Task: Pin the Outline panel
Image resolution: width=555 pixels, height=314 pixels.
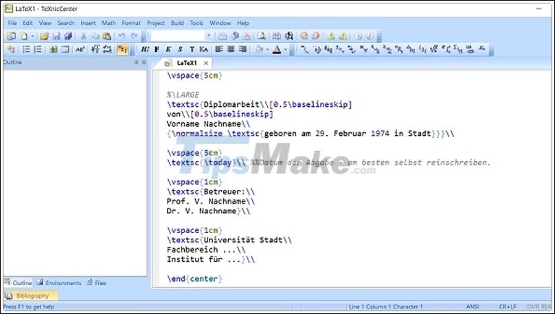Action: [x=136, y=62]
